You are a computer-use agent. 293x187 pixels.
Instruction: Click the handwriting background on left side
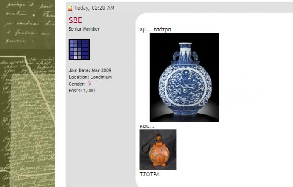coord(28,93)
